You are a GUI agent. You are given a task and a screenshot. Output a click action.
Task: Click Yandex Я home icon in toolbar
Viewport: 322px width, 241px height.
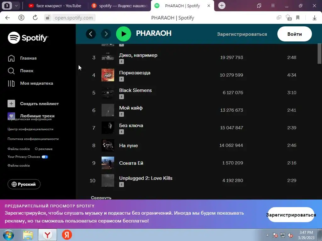[x=21, y=18]
